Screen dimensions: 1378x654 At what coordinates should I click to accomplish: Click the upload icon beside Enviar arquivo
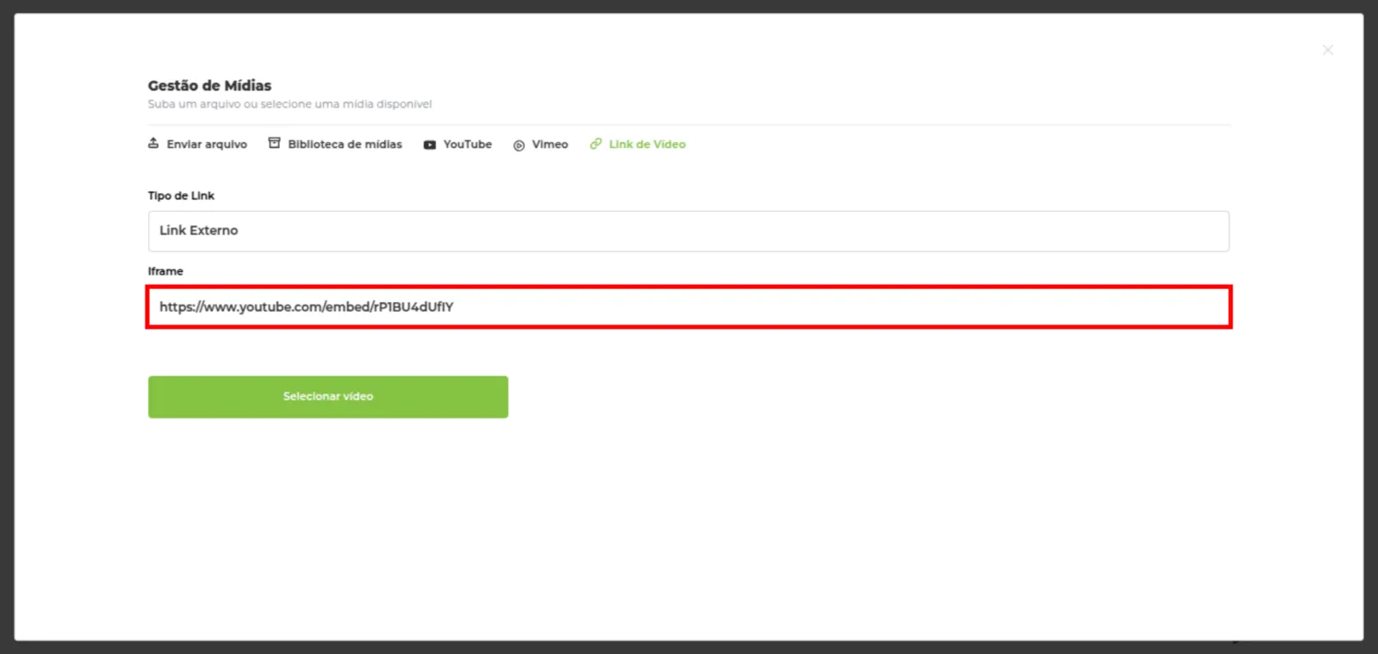point(153,143)
